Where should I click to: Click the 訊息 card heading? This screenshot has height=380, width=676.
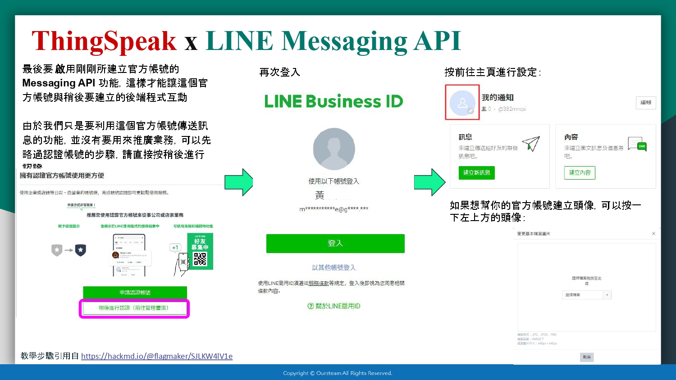pos(466,137)
